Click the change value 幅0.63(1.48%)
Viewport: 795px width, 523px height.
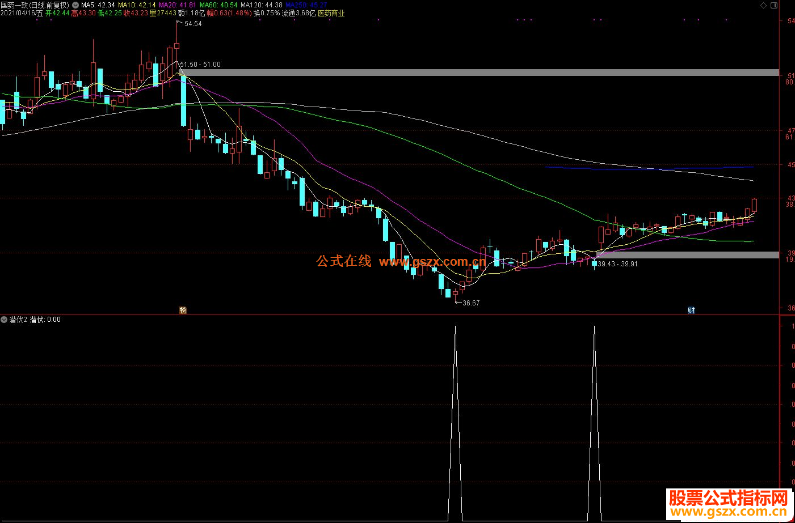pyautogui.click(x=229, y=13)
